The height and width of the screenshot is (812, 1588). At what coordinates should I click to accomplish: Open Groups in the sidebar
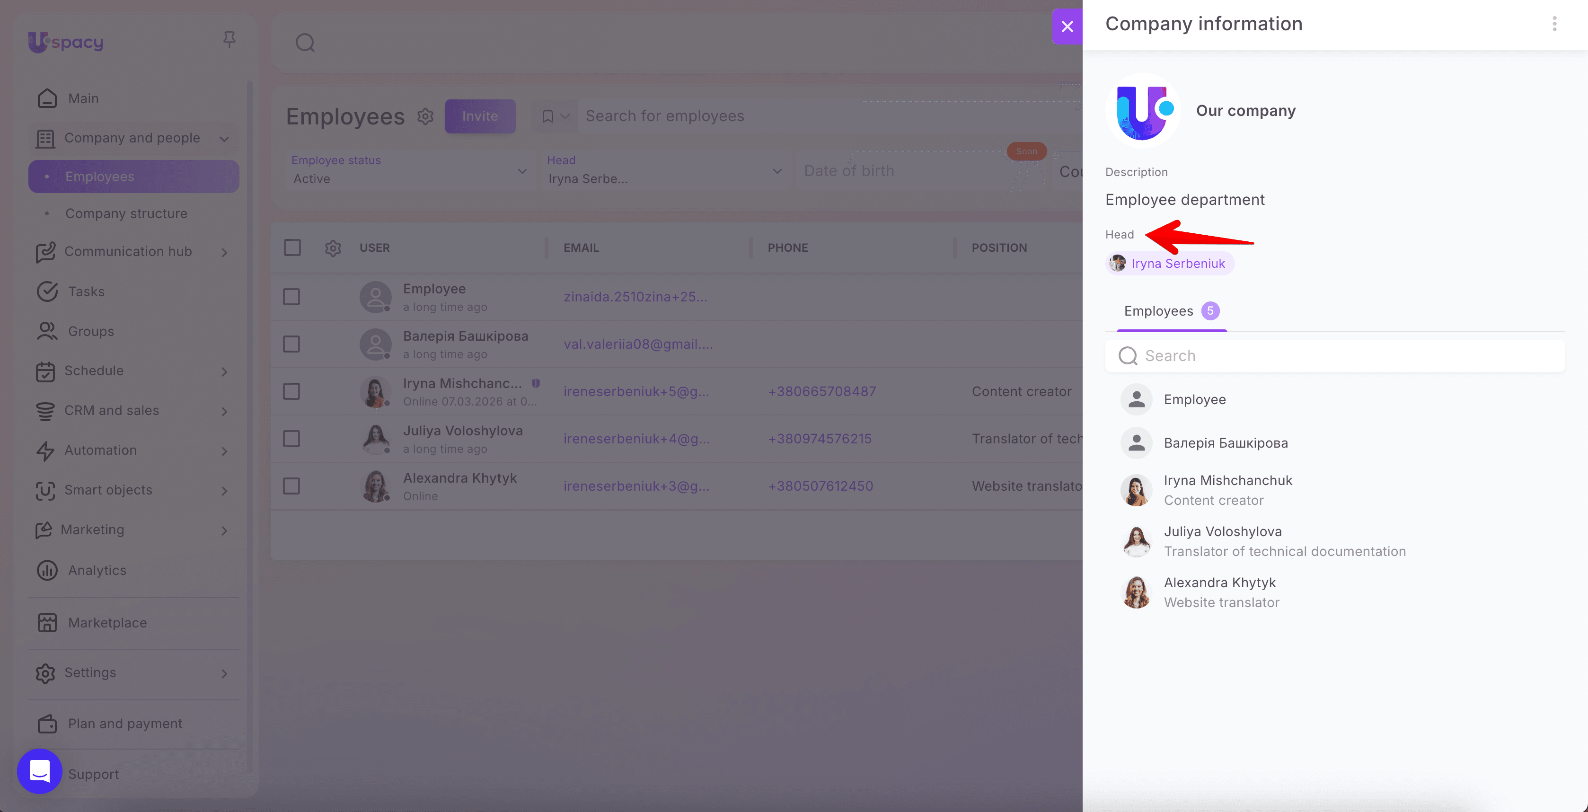tap(91, 331)
